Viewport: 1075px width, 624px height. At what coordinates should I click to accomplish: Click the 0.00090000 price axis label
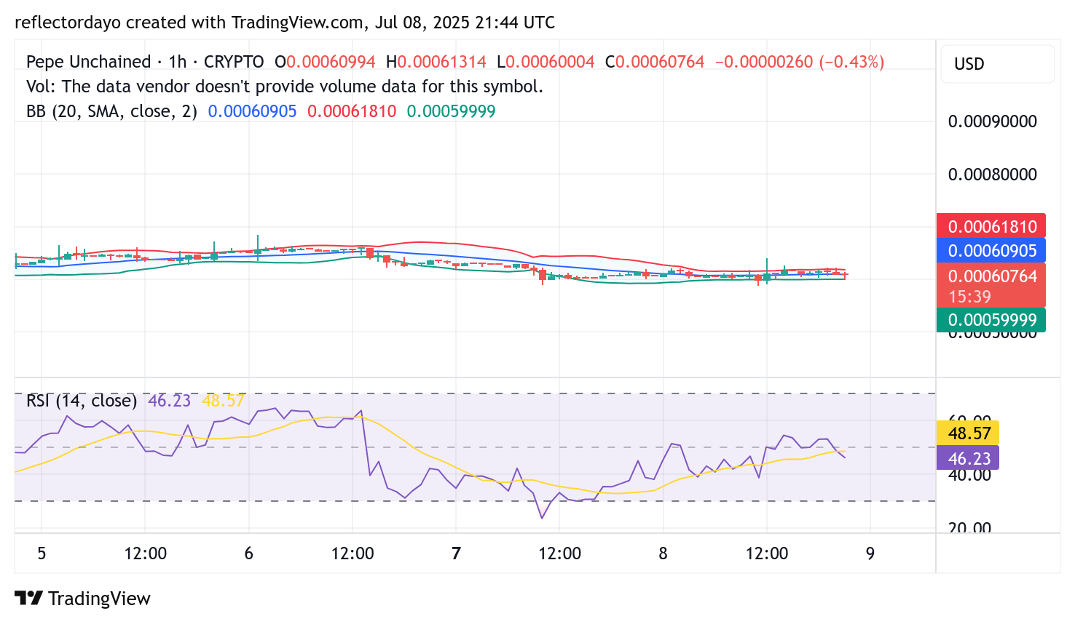[992, 121]
